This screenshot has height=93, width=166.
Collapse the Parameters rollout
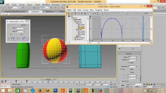(x=129, y=54)
